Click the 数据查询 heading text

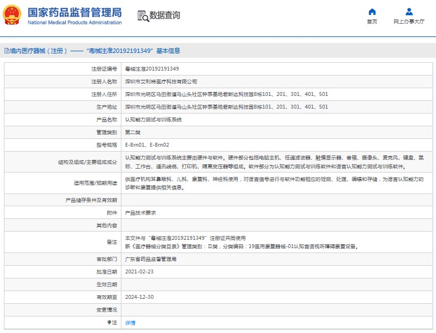164,15
